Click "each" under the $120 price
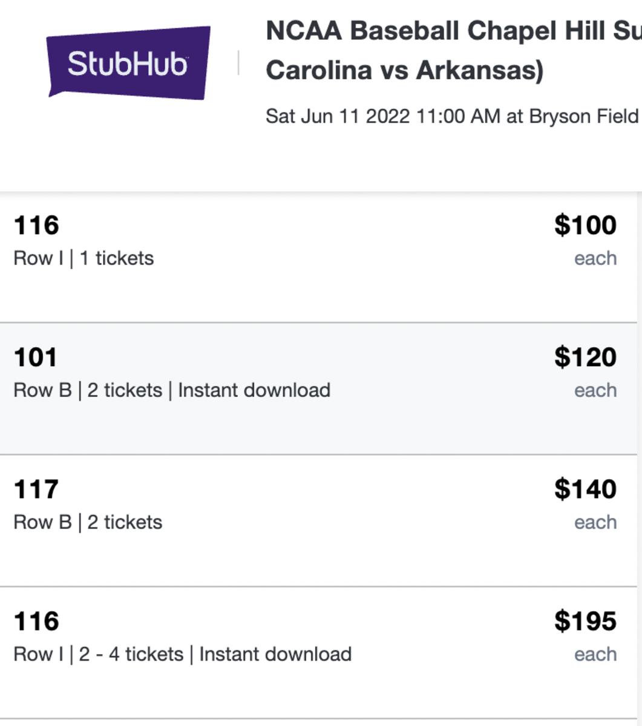This screenshot has height=726, width=642. click(595, 390)
